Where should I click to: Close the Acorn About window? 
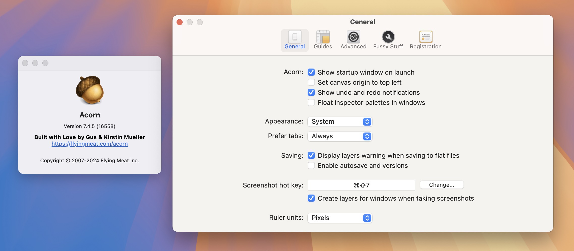[25, 63]
